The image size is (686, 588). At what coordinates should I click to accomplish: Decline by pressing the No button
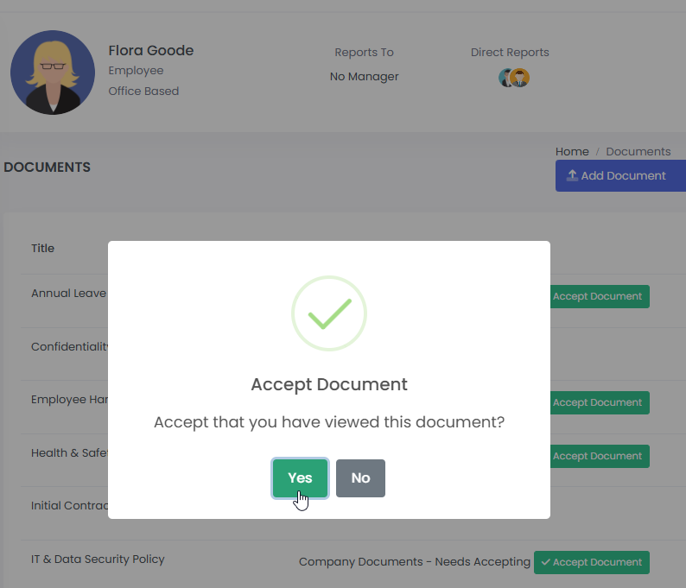(x=360, y=477)
